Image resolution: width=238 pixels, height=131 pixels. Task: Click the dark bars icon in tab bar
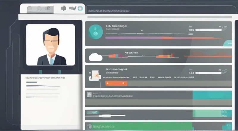pos(63,9)
